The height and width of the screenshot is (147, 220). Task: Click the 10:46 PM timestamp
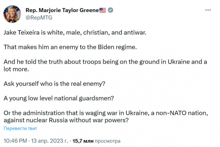pos(15,140)
